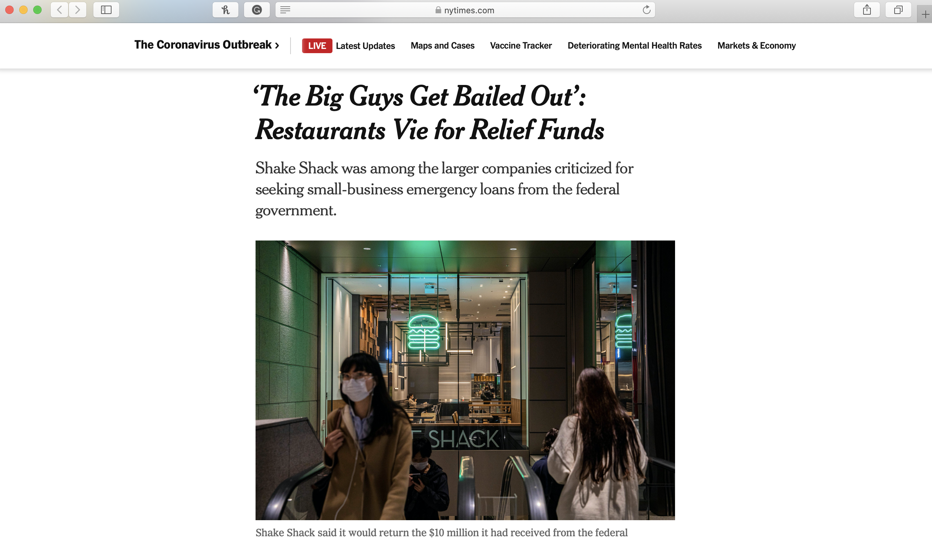Open the Grammarly extension icon
This screenshot has height=538, width=932.
pyautogui.click(x=257, y=10)
